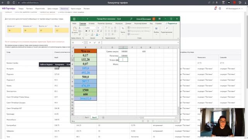Click the Paste icon in Excel ribbon
This screenshot has height=139, width=248.
tap(75, 29)
